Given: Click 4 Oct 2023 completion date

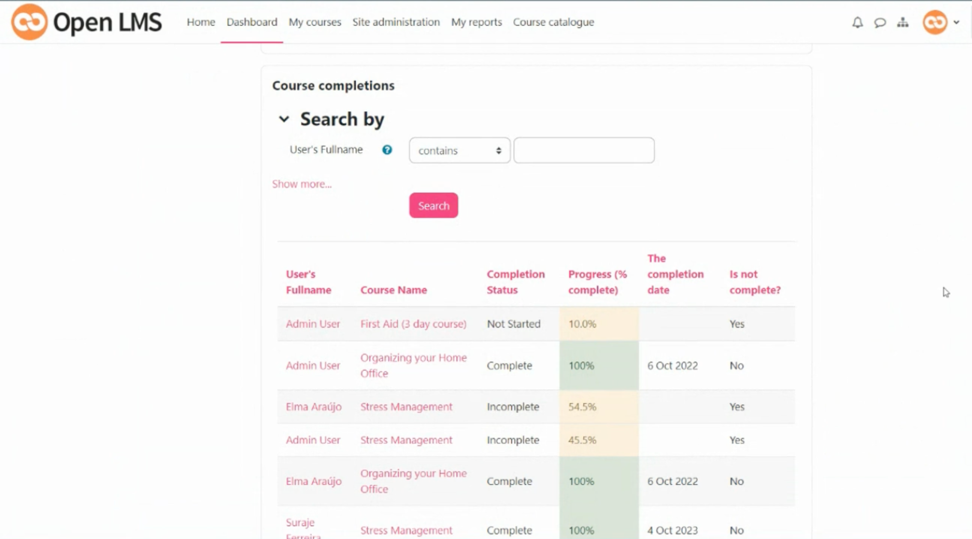Looking at the screenshot, I should [x=672, y=530].
